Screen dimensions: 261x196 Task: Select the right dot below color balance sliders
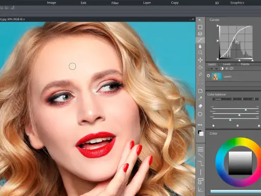(259, 126)
